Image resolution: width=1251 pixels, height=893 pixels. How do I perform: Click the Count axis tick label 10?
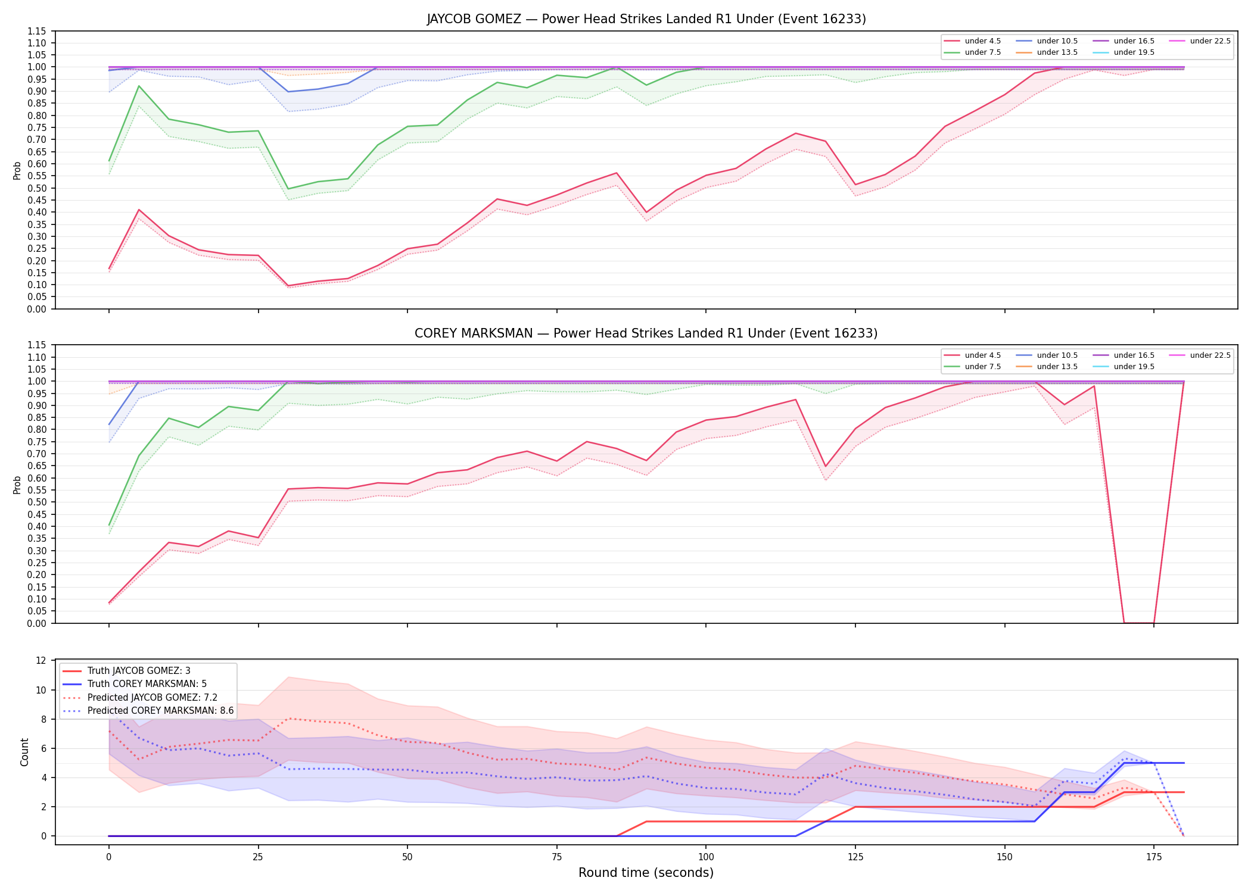coord(41,691)
